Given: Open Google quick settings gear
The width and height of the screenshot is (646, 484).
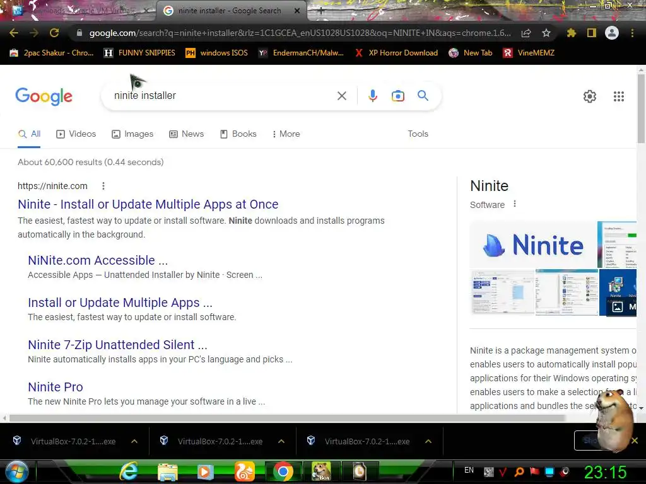Looking at the screenshot, I should click(x=590, y=96).
